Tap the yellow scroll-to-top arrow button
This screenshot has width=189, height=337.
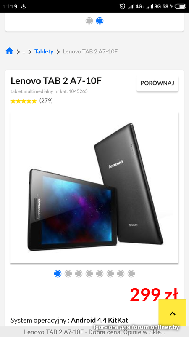[x=173, y=313]
